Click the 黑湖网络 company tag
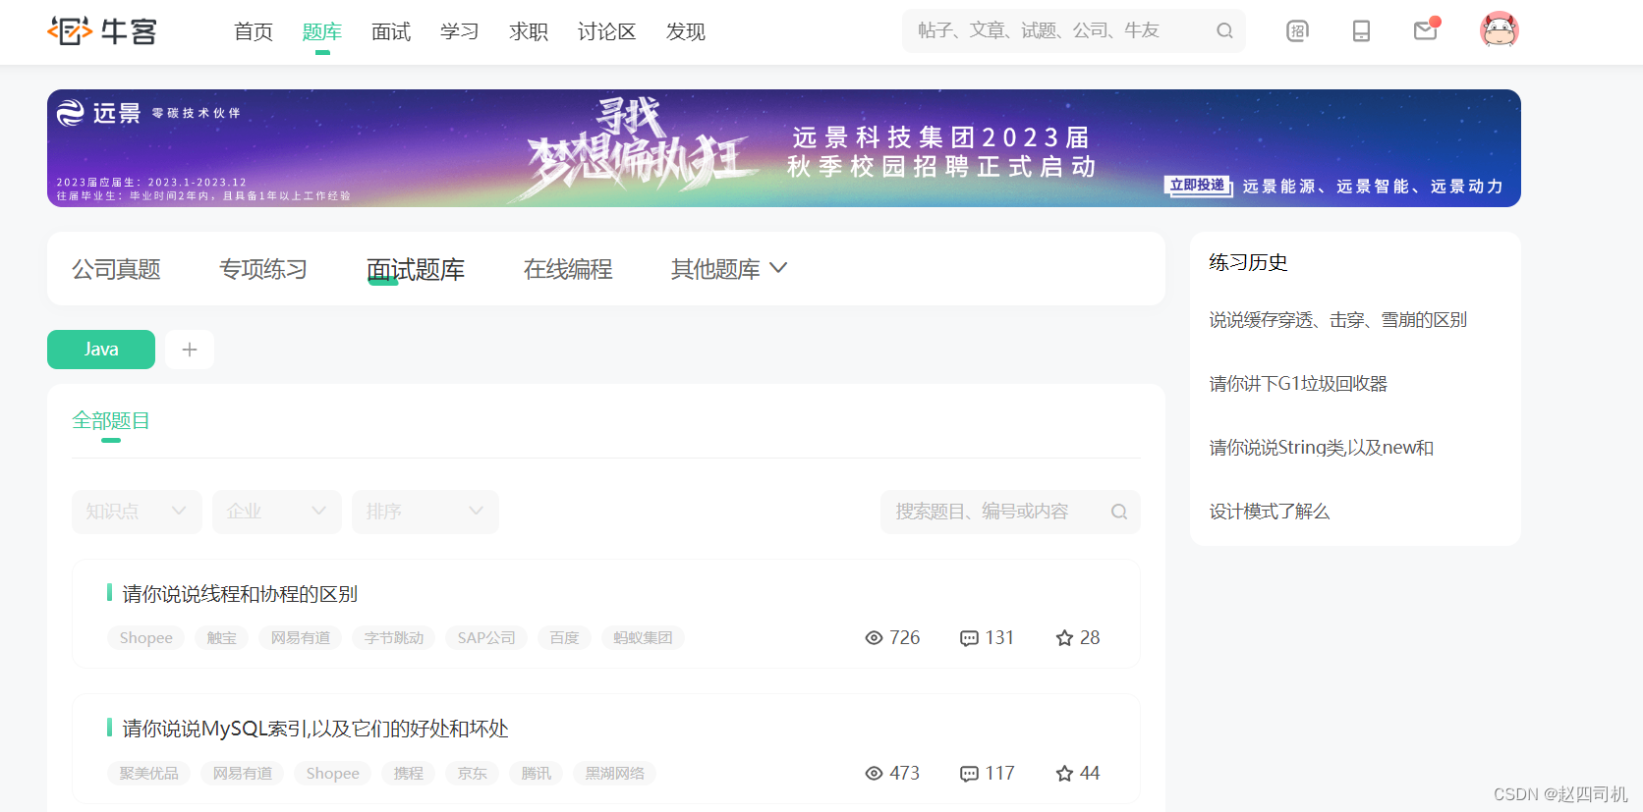 point(615,774)
